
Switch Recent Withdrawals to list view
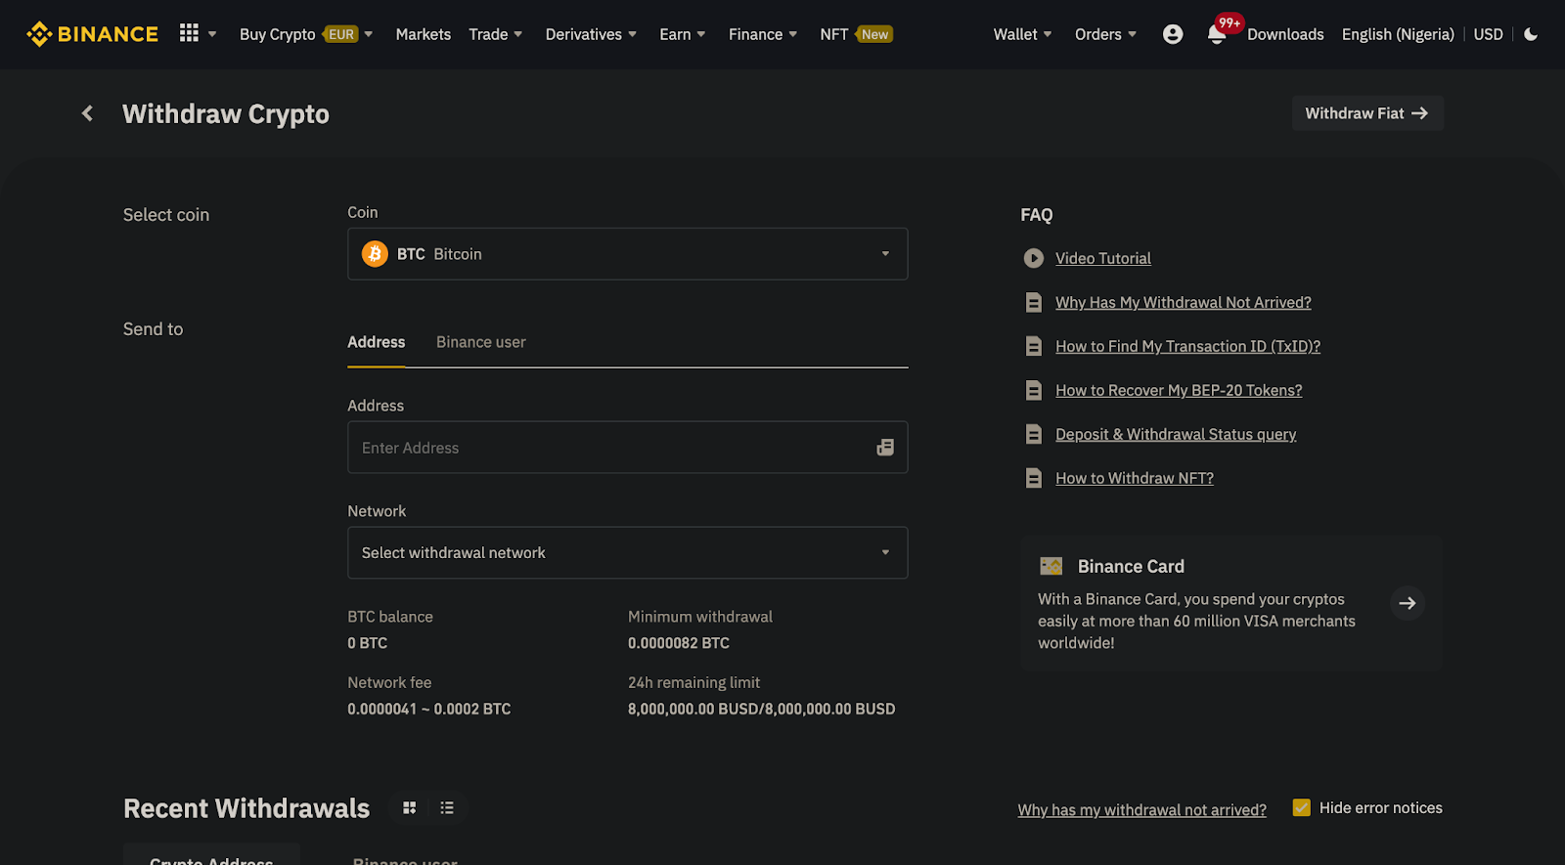pyautogui.click(x=447, y=808)
